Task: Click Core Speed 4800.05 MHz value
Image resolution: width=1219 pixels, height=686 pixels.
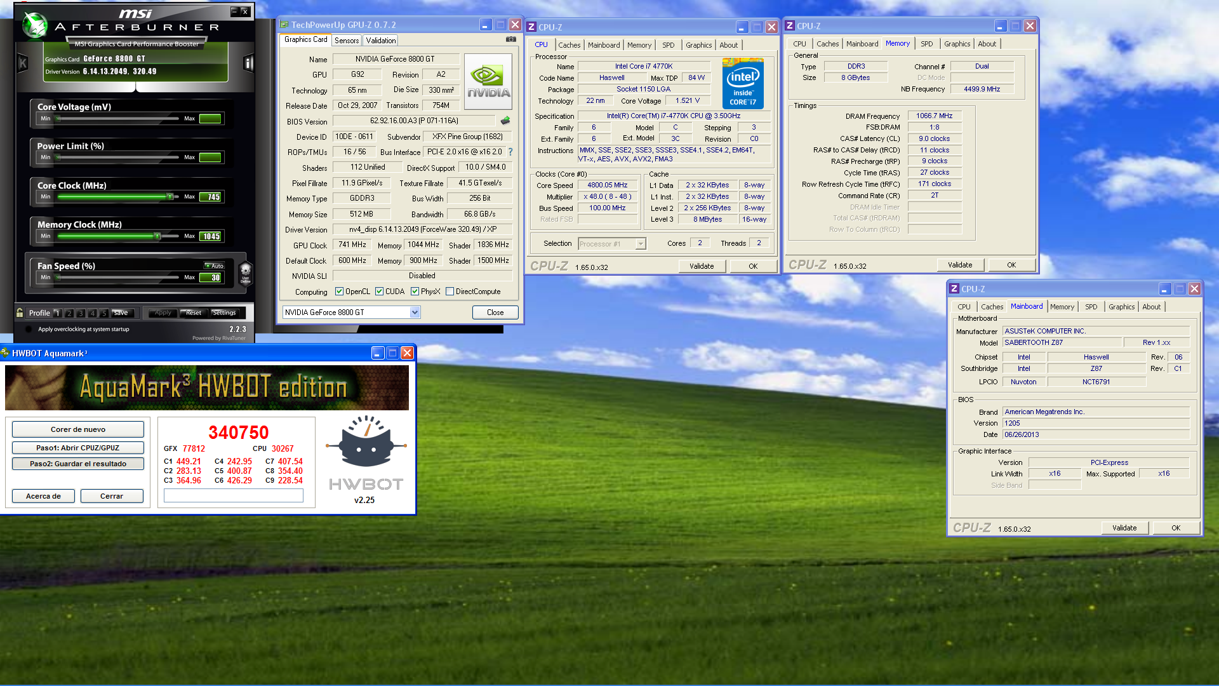Action: [608, 185]
